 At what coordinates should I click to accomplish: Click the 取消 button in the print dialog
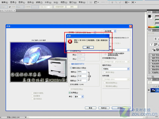pos(91,108)
